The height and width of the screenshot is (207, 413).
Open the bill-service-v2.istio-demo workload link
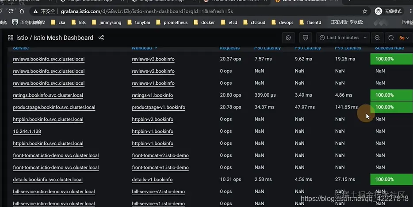[158, 192]
